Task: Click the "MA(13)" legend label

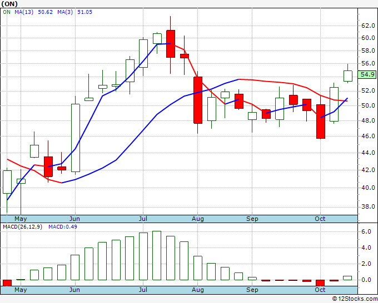Action: click(24, 12)
